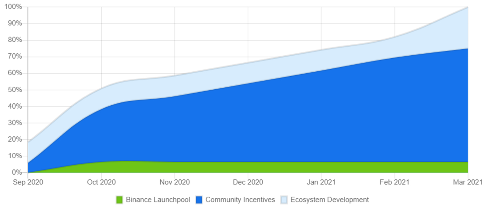Click the Mar 2021 x-axis label
The image size is (492, 211).
pos(467,182)
